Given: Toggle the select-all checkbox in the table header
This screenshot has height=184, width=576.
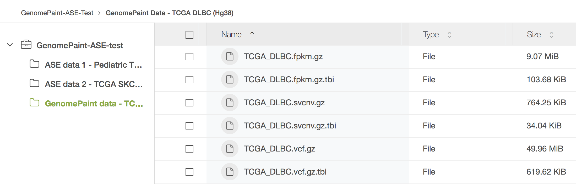Looking at the screenshot, I should pyautogui.click(x=189, y=35).
